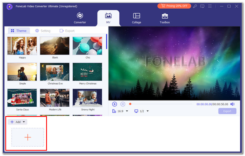Screen dimensions: 245x156
Task: Click the aspect ratio icon
Action: click(114, 111)
